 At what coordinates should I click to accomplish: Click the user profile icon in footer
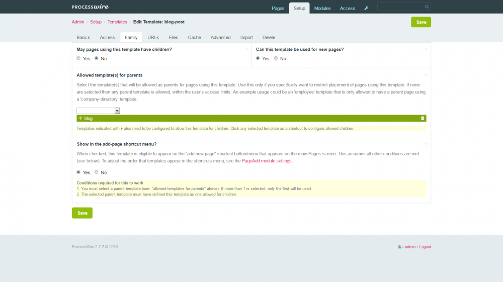pos(399,247)
